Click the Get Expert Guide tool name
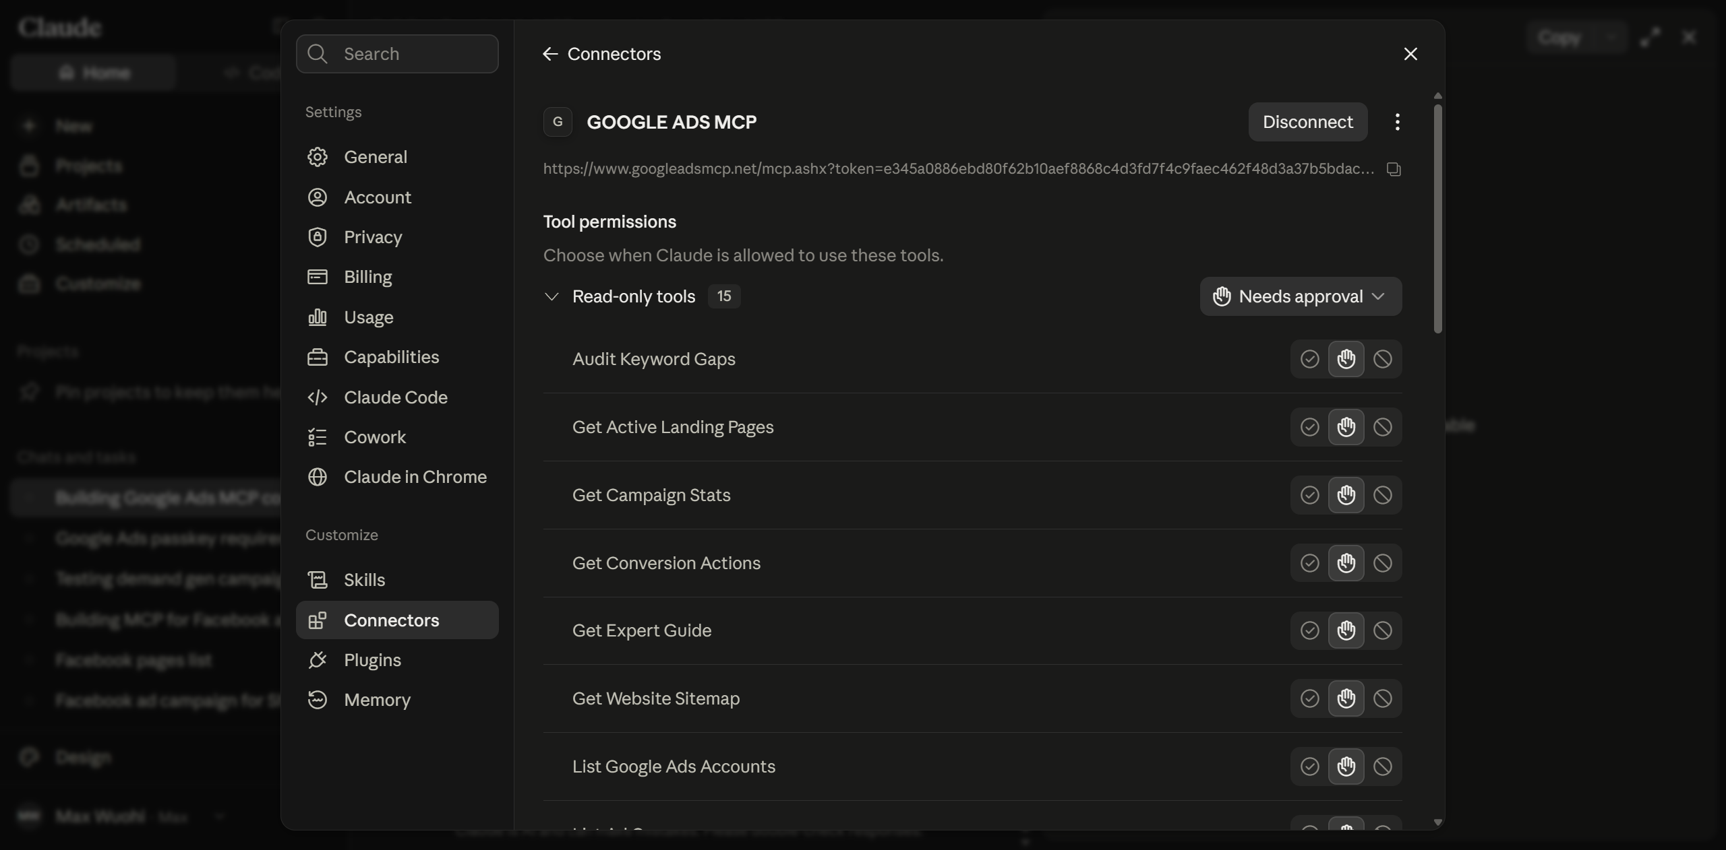 [x=642, y=630]
